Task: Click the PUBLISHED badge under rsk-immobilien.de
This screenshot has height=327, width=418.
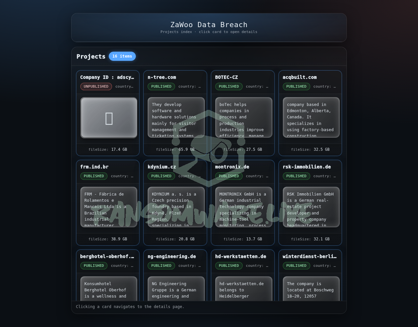Action: (x=297, y=176)
